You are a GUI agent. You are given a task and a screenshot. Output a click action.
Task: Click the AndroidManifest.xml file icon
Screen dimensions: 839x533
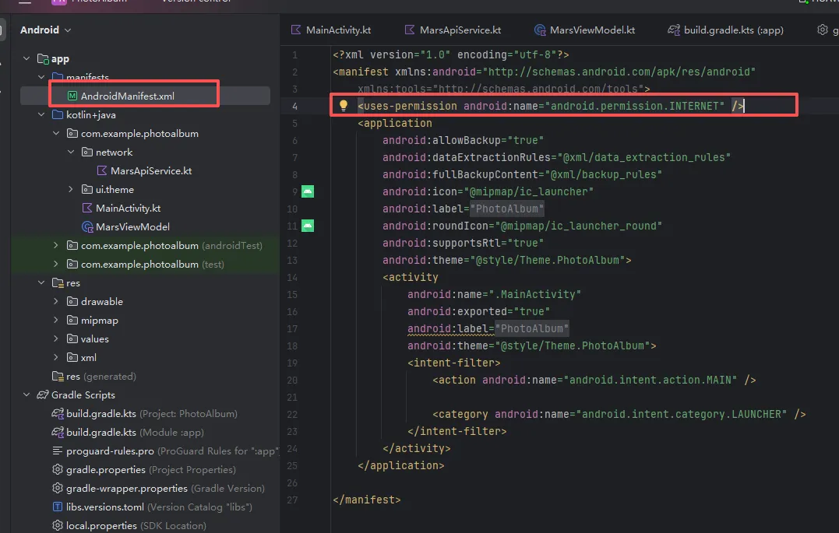pyautogui.click(x=72, y=96)
